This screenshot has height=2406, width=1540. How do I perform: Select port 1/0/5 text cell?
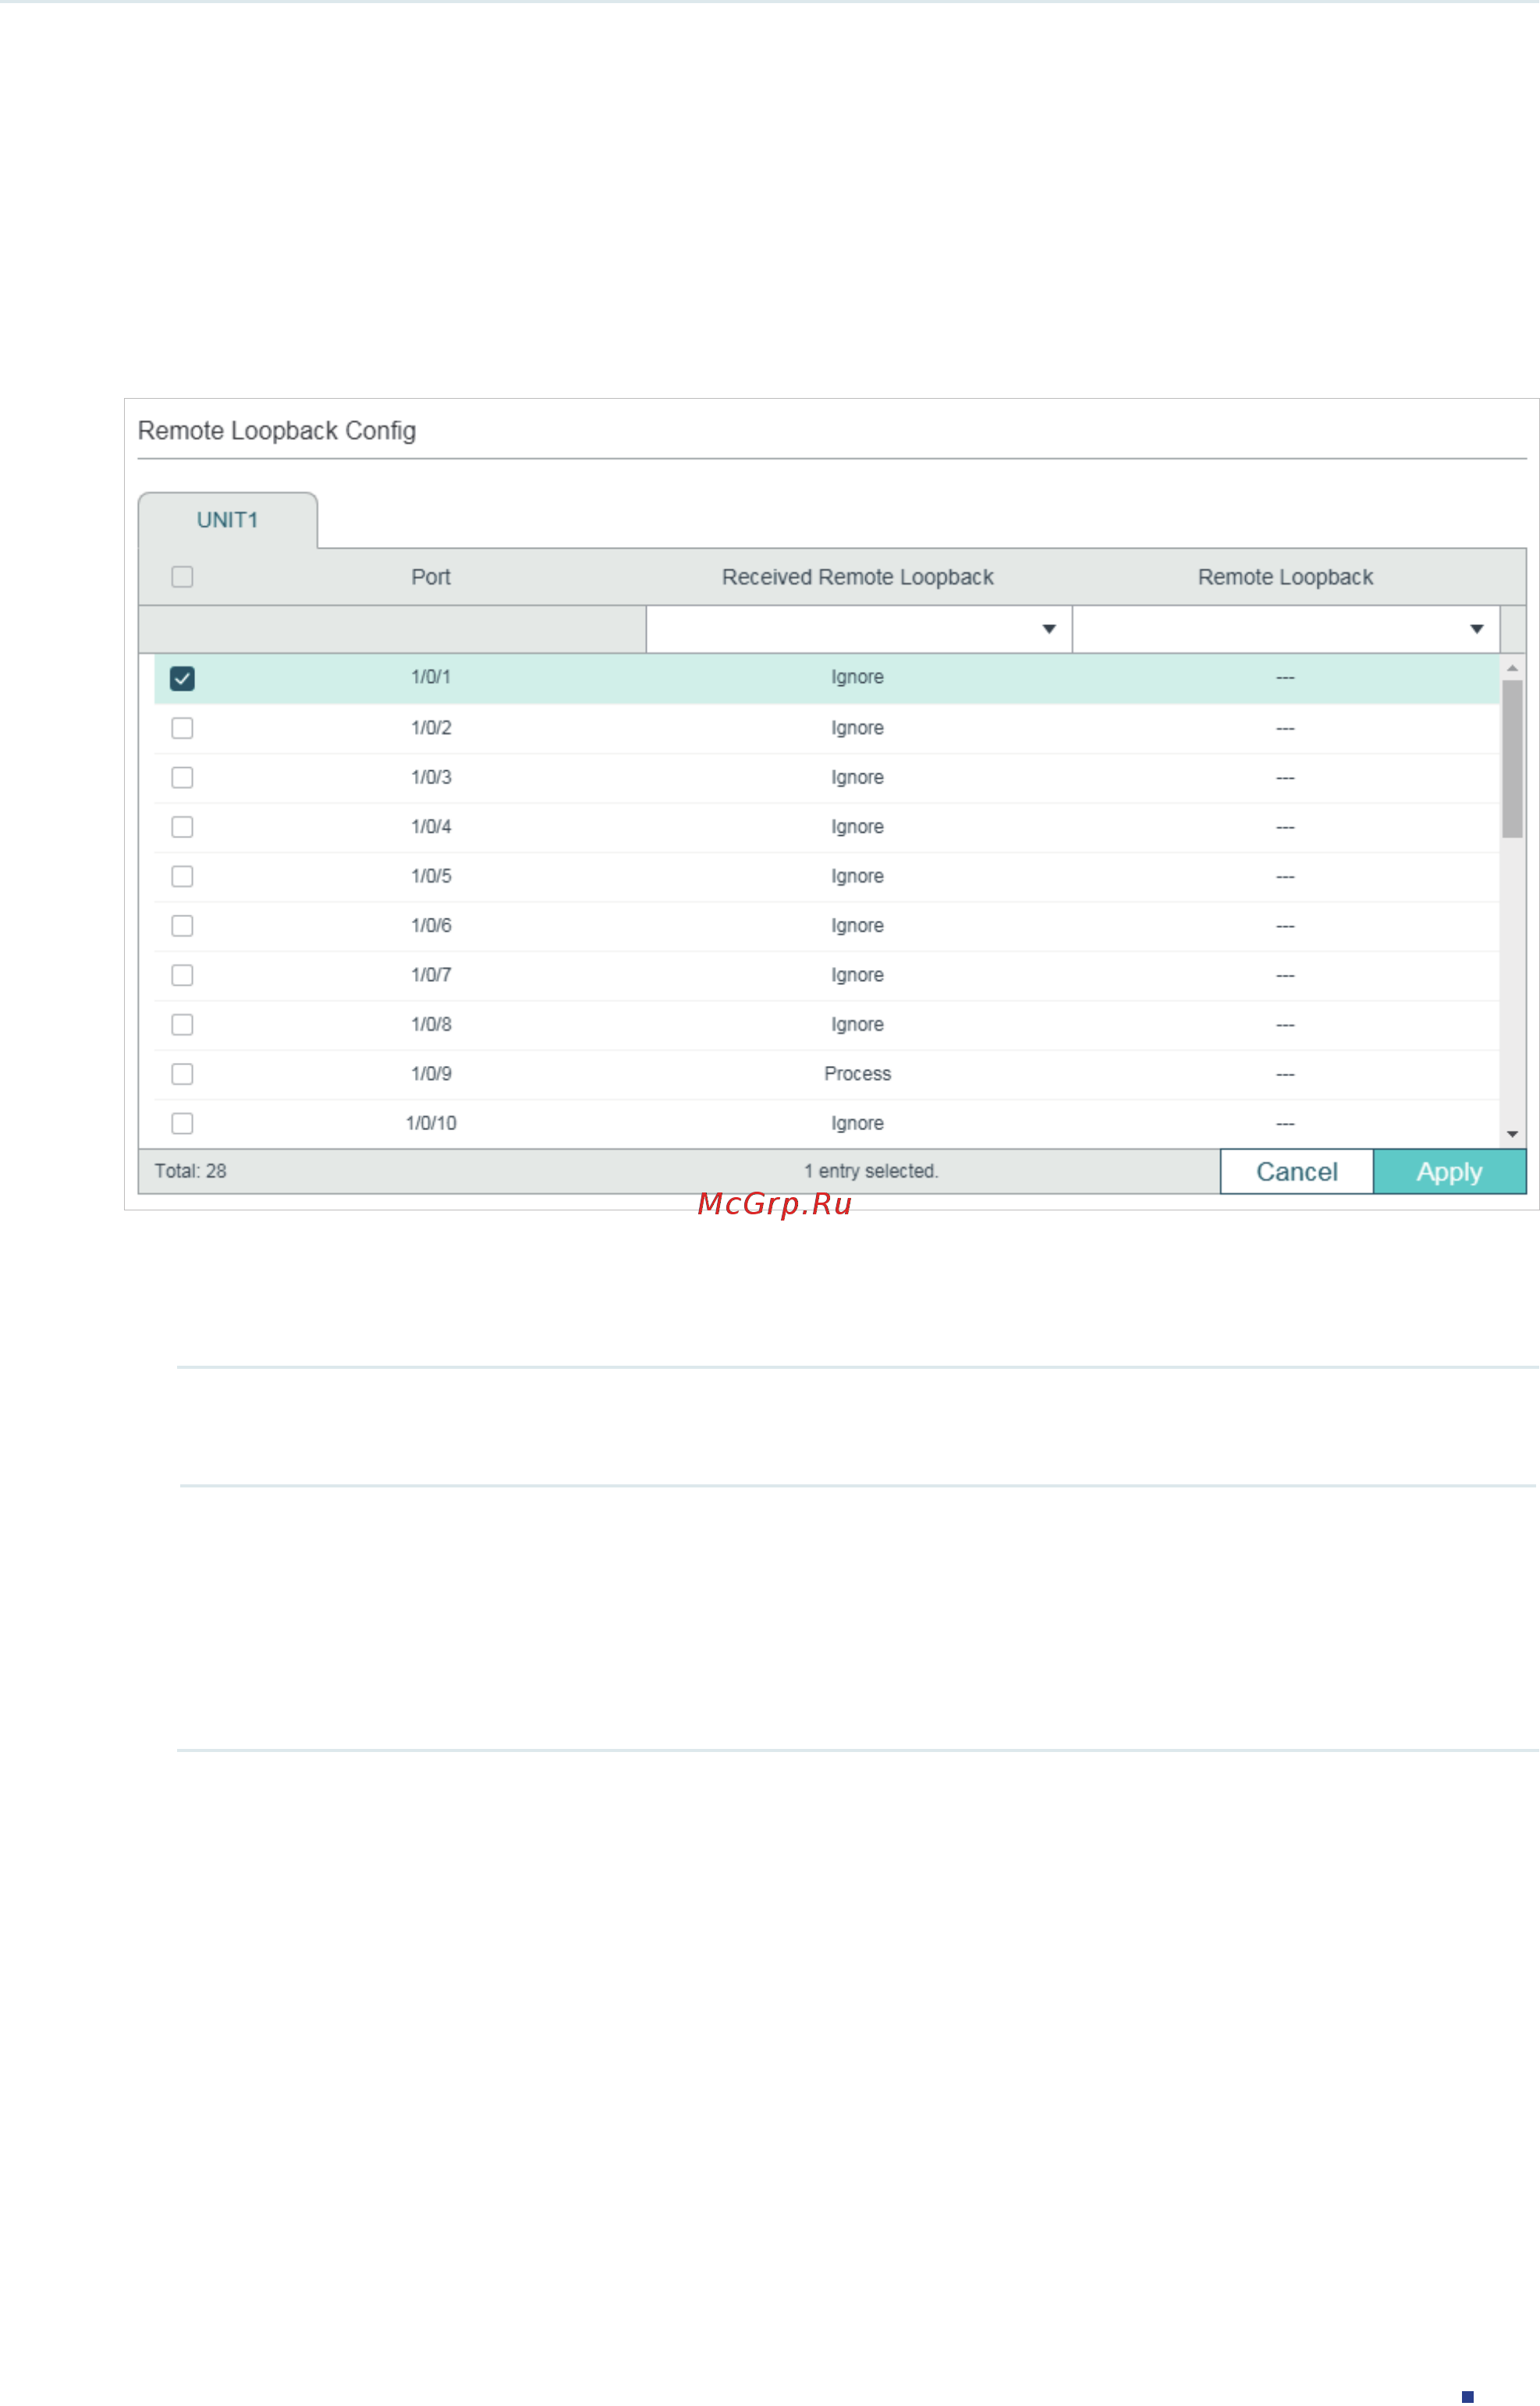pyautogui.click(x=431, y=876)
